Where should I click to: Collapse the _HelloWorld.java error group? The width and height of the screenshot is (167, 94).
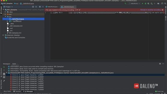pos(7,73)
